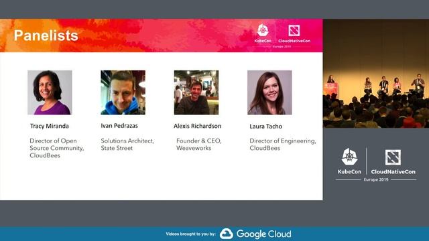This screenshot has width=429, height=241.
Task: Click the 'Panelists' slide title
Action: pyautogui.click(x=46, y=35)
